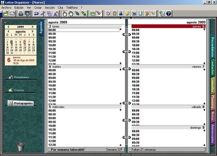Viewport: 217px width, 156px height.
Task: Click the printer icon
Action: tap(21, 13)
